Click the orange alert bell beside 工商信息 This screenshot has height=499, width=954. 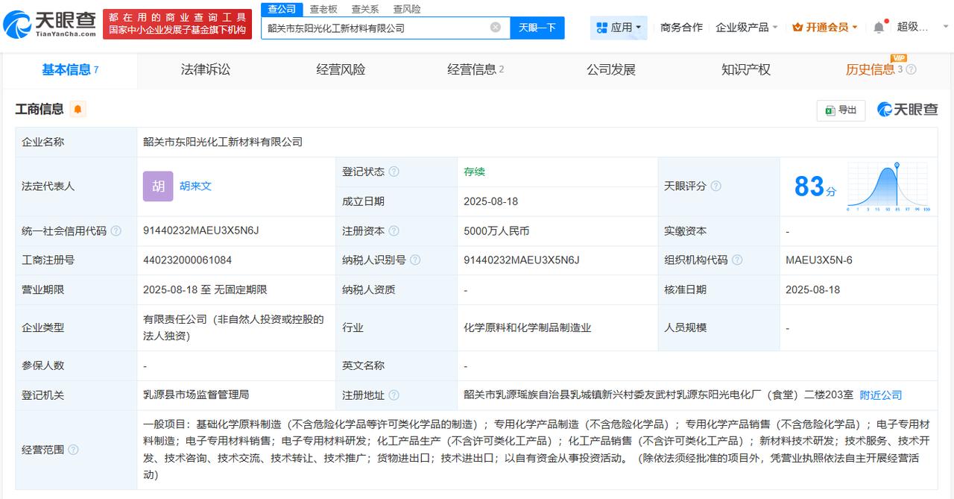[78, 110]
